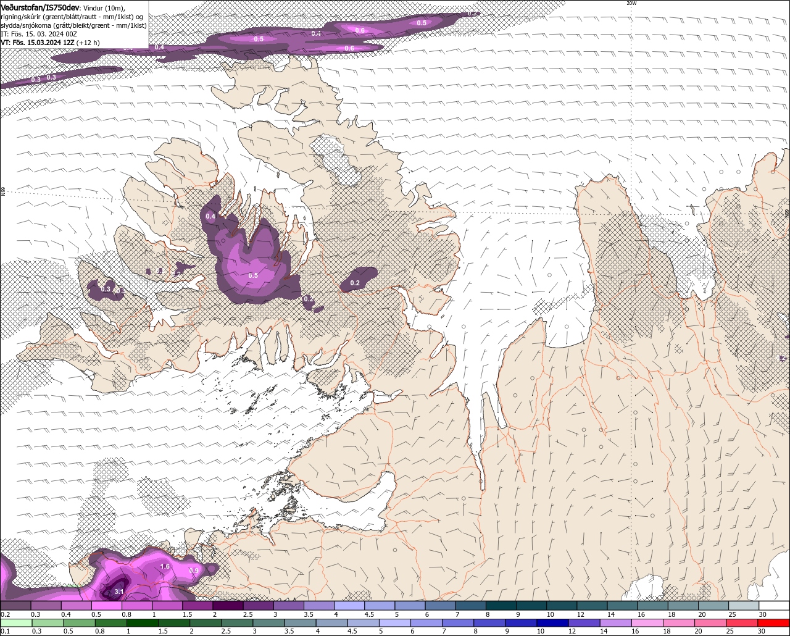Screen dimensions: 790x636
Task: Click the 1.6 snowfall value on map
Action: click(x=165, y=566)
